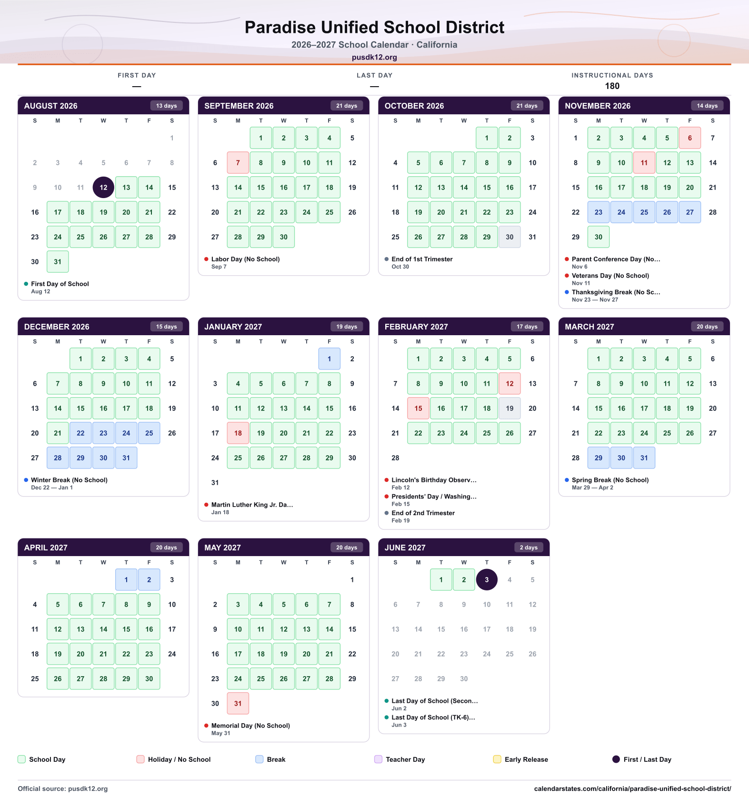
Task: Click the August 2026 13 days badge
Action: click(167, 106)
